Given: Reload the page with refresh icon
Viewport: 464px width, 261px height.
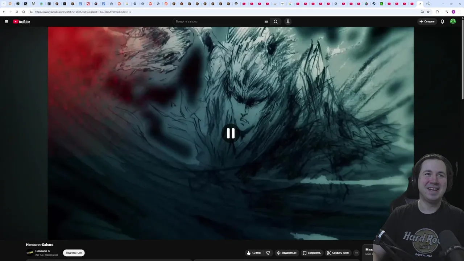Looking at the screenshot, I should (x=17, y=12).
